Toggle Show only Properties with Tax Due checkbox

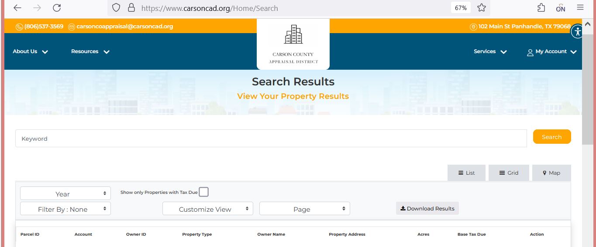[203, 192]
